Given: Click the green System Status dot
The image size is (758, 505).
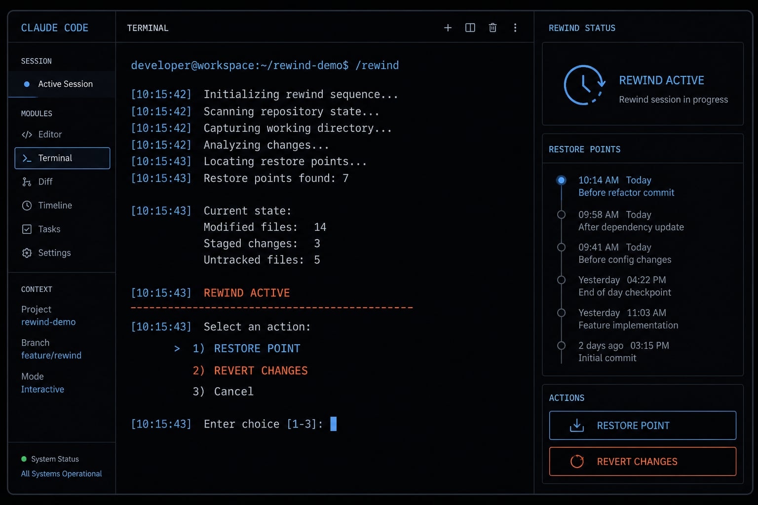Looking at the screenshot, I should (x=24, y=459).
